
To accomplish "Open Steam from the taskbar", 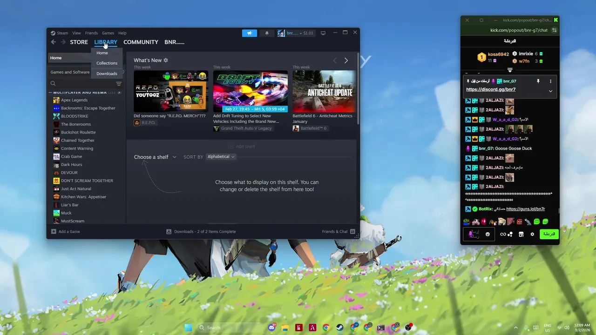I will click(x=340, y=328).
